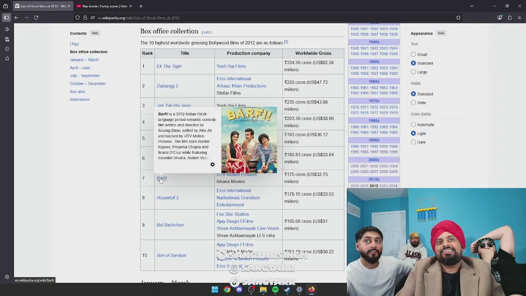This screenshot has width=526, height=296.
Task: Reload the page with the refresh icon
Action: pyautogui.click(x=36, y=18)
